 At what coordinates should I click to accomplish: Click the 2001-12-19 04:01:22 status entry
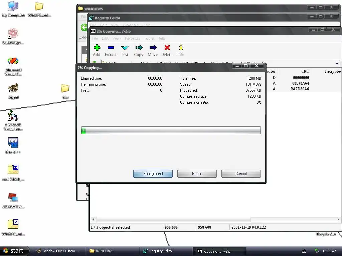[x=248, y=227]
